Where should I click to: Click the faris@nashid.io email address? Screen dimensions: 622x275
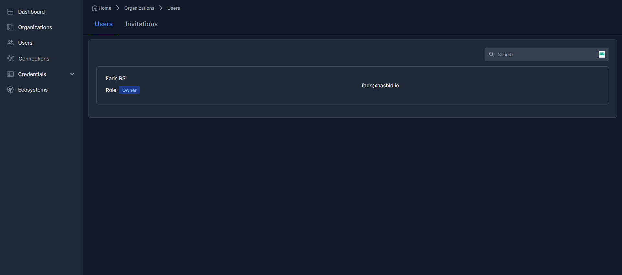point(381,85)
